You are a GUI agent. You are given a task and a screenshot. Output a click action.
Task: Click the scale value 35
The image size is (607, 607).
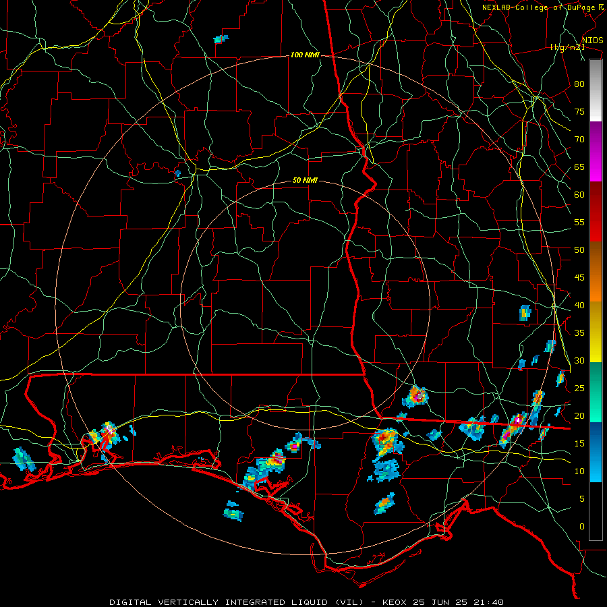click(x=579, y=333)
